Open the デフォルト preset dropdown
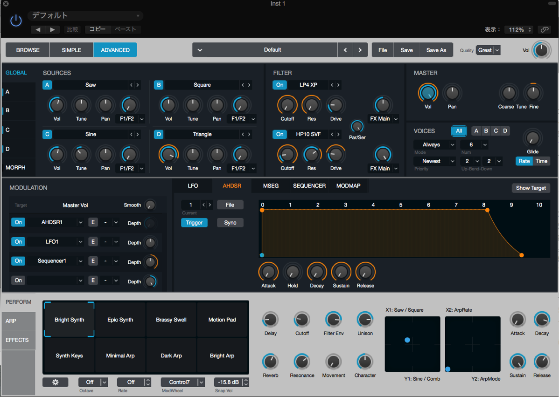 point(85,16)
